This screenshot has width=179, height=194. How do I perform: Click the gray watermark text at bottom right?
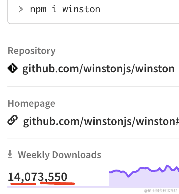[161, 190]
